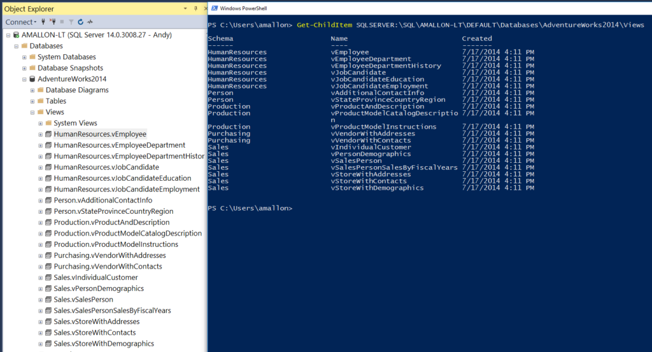
Task: Collapse the AdventureWorks2014 node
Action: click(24, 79)
